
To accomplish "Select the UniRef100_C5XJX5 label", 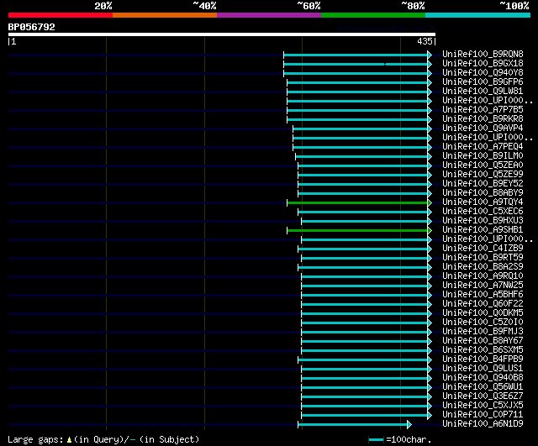I will [x=483, y=406].
